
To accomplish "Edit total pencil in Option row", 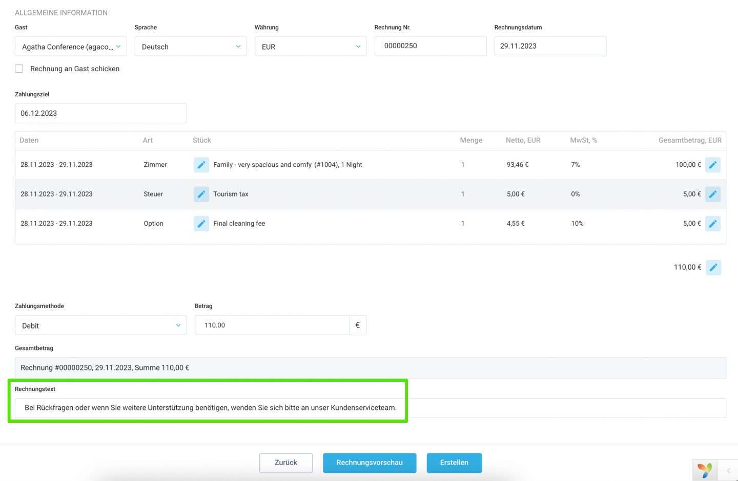I will 713,224.
